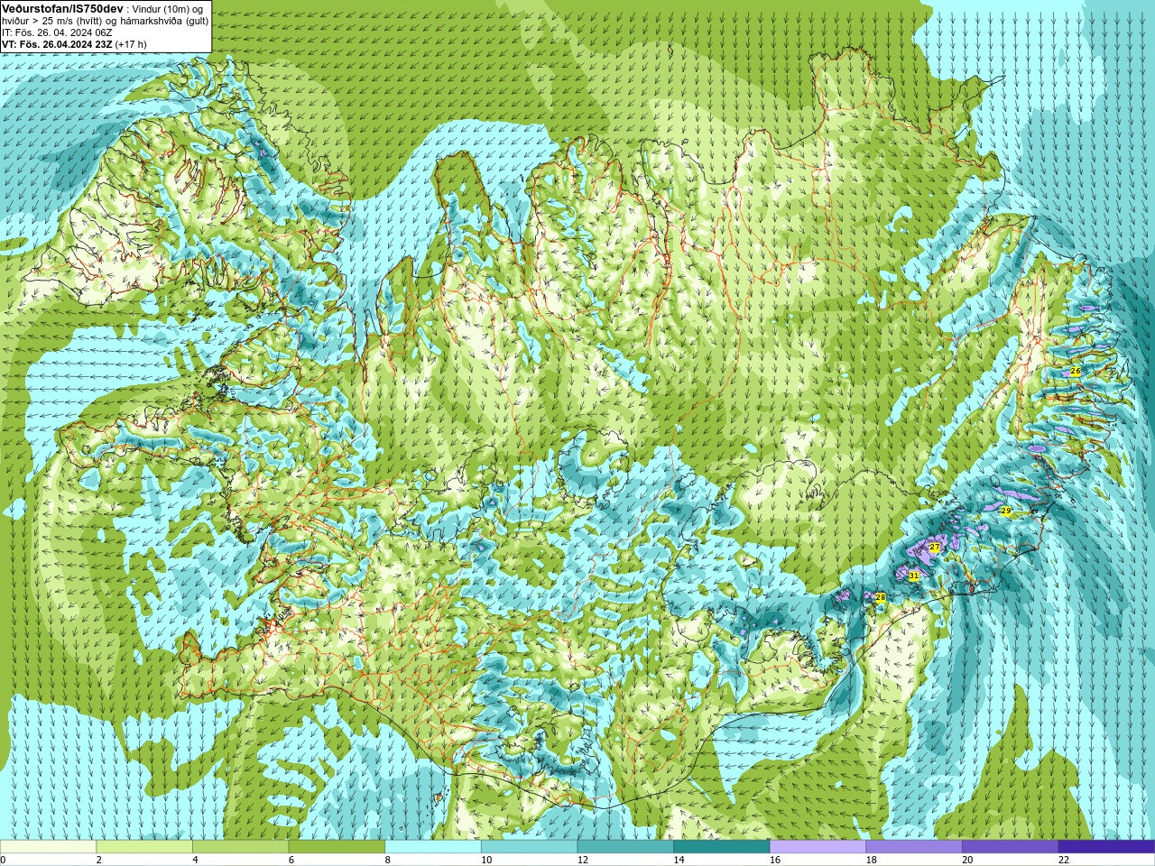Screen dimensions: 1155x866
Task: Select the light lavender 16–18 legend swatch
Action: coord(818,847)
